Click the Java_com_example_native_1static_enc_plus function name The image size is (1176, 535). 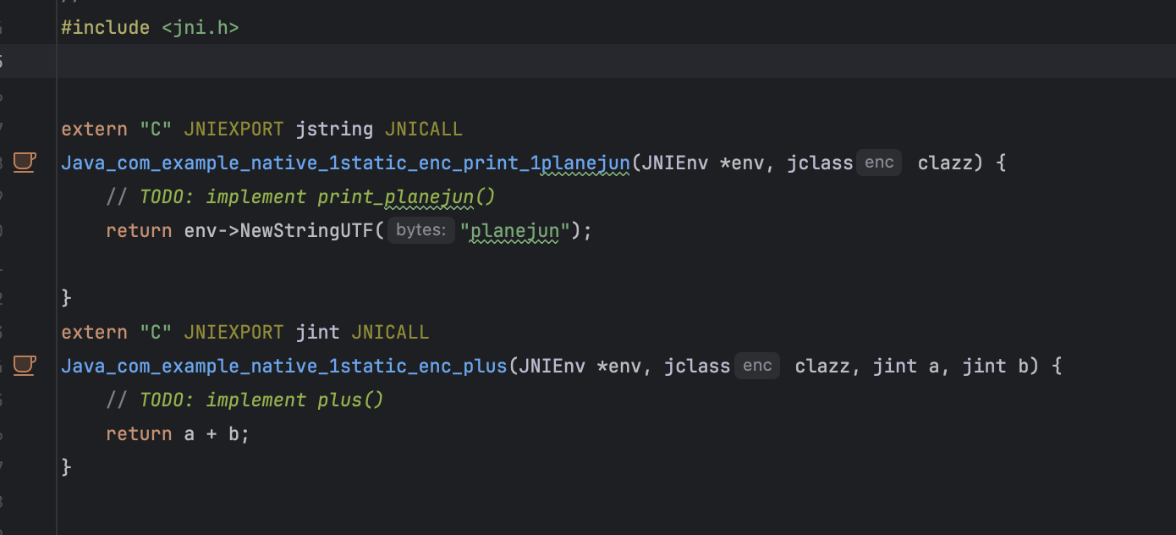point(283,366)
